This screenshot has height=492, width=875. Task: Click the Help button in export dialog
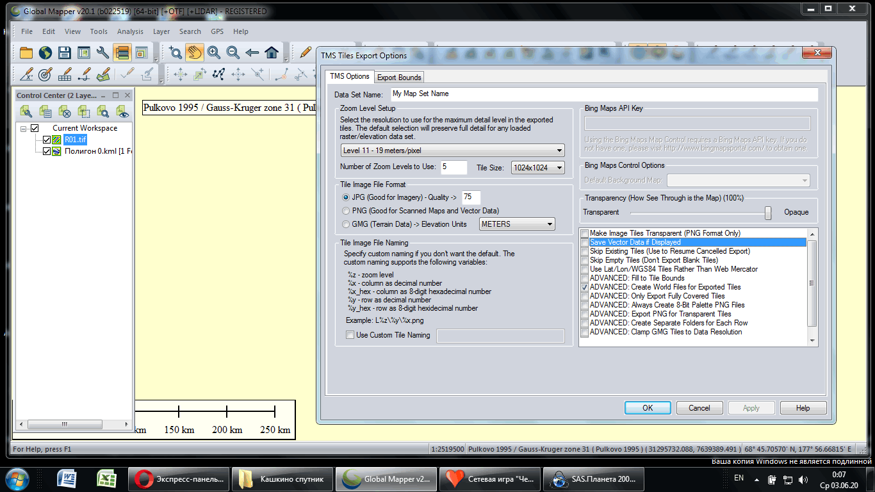coord(803,408)
